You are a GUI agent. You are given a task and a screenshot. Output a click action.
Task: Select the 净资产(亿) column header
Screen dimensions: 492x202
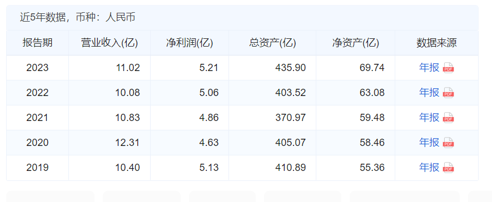coord(355,43)
